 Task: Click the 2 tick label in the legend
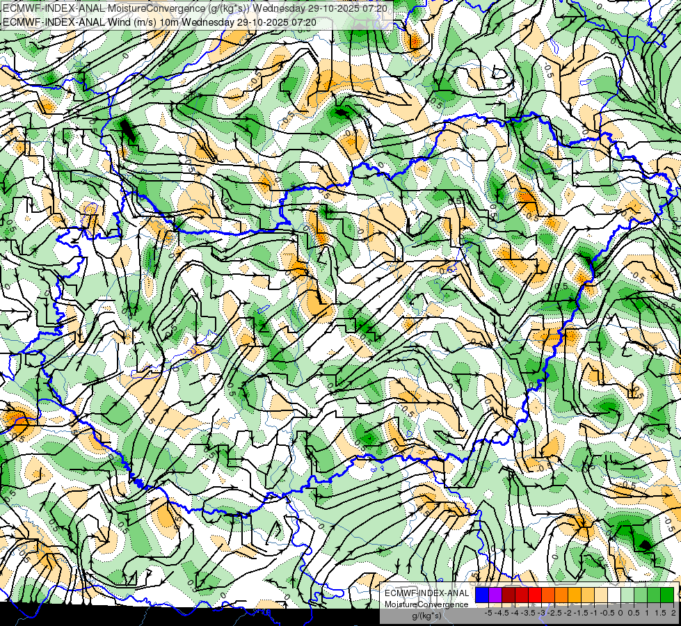click(673, 613)
